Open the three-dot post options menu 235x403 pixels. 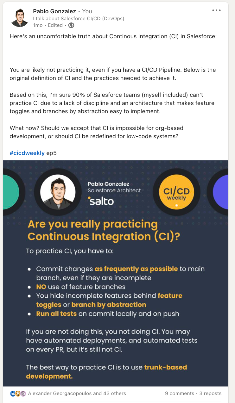(216, 10)
